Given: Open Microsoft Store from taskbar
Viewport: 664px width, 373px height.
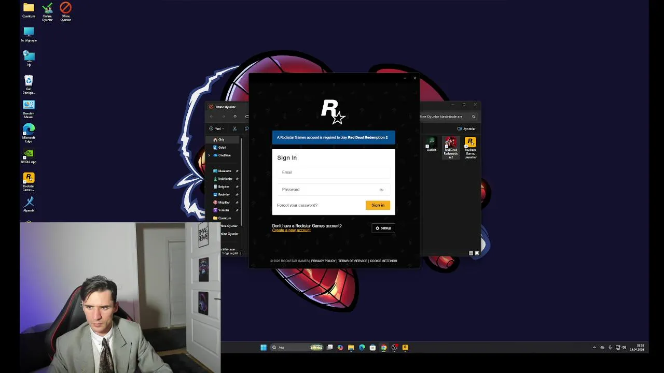Looking at the screenshot, I should (372, 348).
